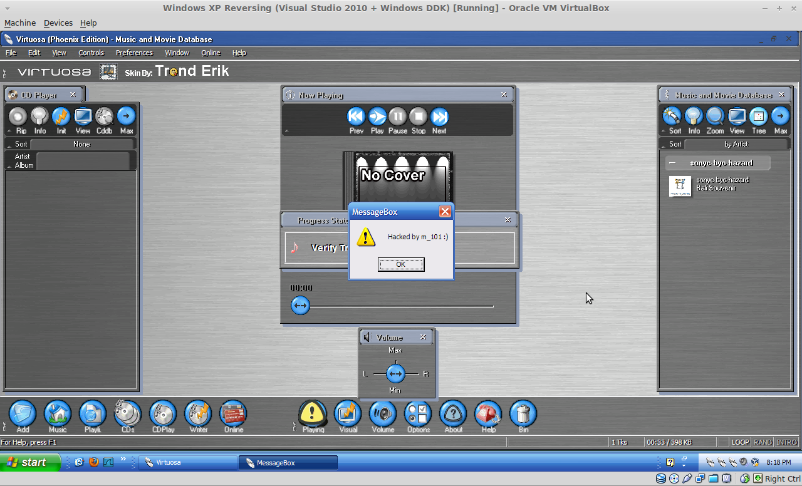Collapse the sonyc-byo-hazard artist group
Viewport: 802px width, 486px height.
(672, 163)
